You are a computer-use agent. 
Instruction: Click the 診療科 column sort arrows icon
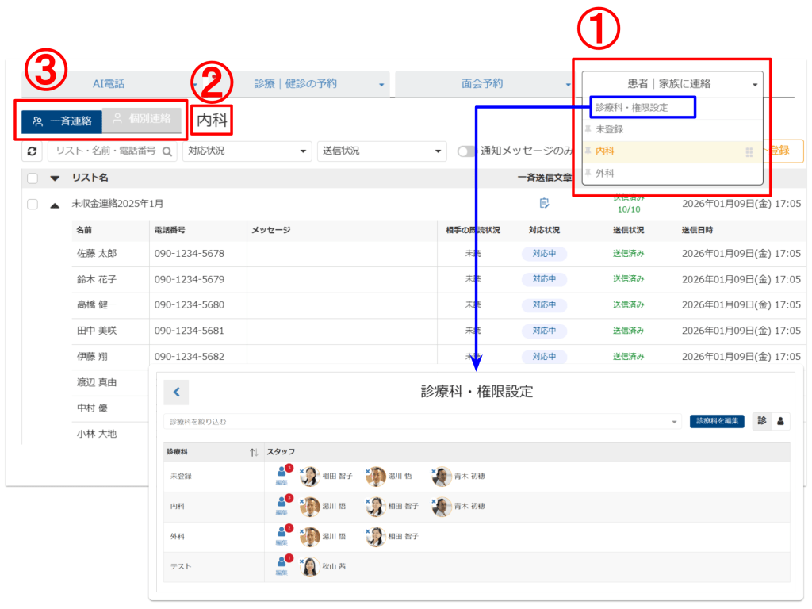coord(254,452)
